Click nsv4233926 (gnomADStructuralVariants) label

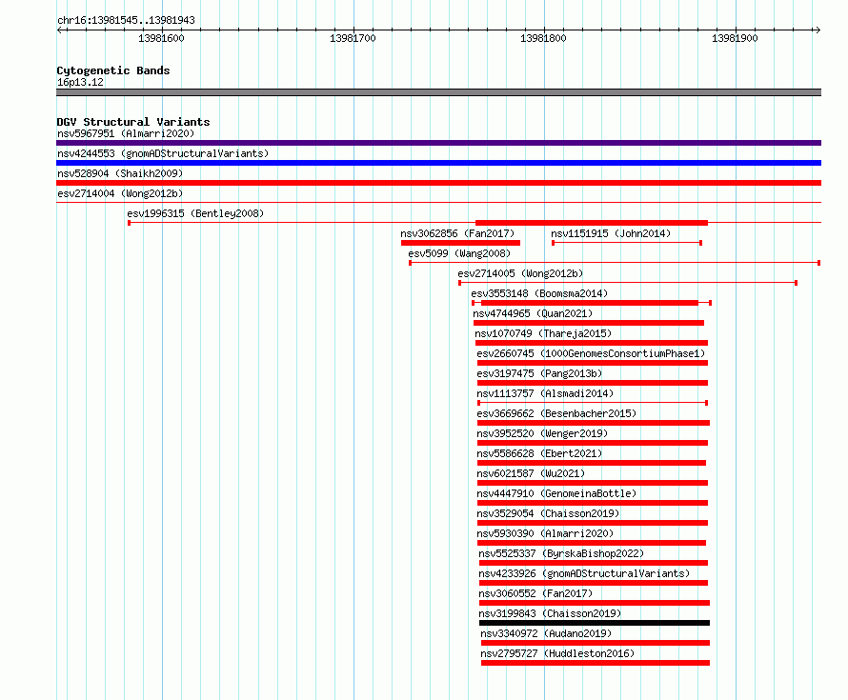584,573
